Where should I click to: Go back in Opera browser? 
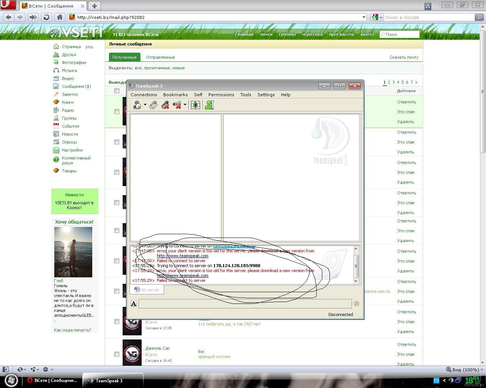tap(9, 17)
